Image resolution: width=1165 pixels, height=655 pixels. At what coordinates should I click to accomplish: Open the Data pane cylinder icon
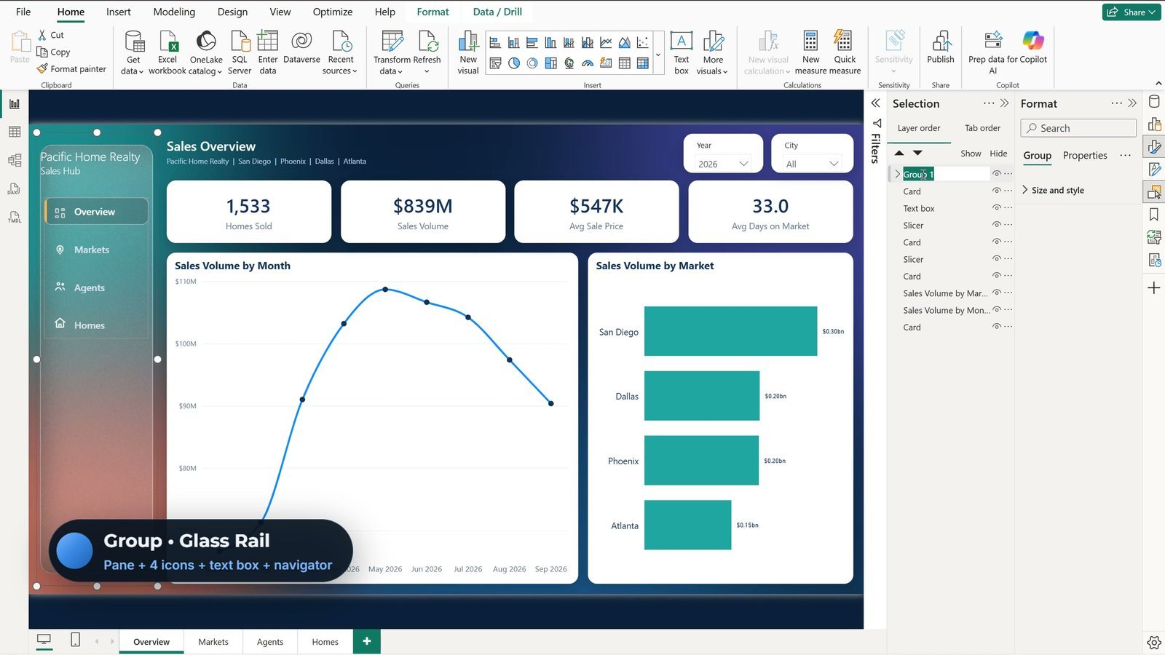(x=1154, y=102)
